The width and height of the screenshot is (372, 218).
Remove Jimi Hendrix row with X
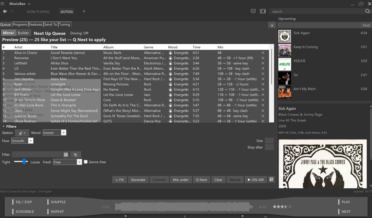click(x=263, y=79)
